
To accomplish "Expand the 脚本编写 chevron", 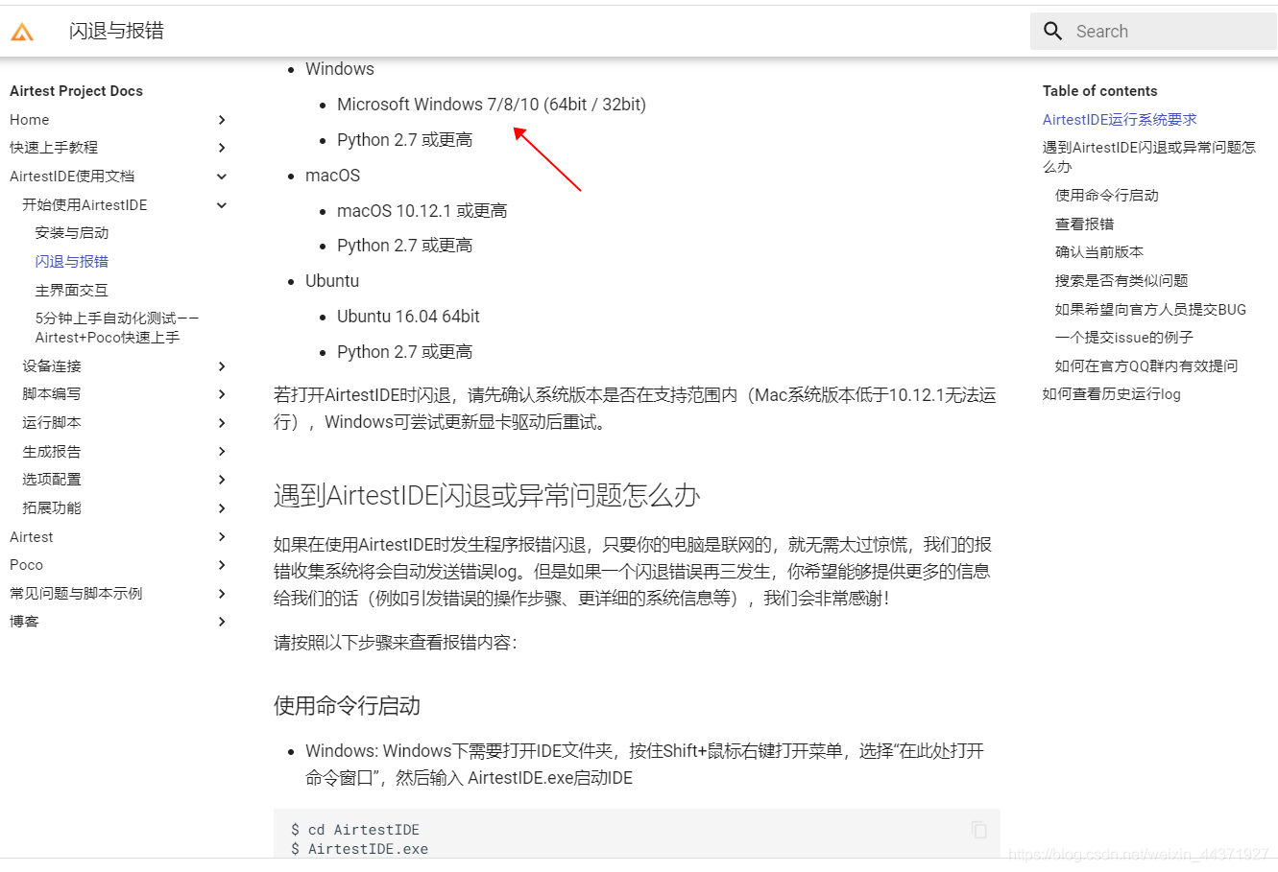I will pyautogui.click(x=222, y=394).
